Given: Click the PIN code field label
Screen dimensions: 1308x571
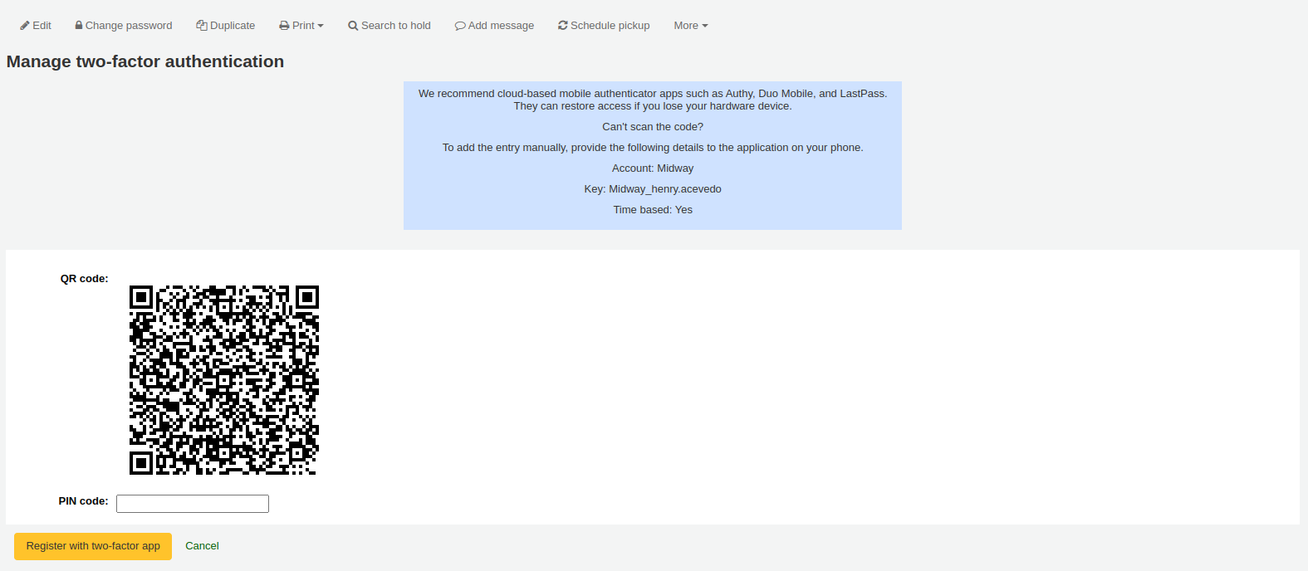Looking at the screenshot, I should (83, 501).
